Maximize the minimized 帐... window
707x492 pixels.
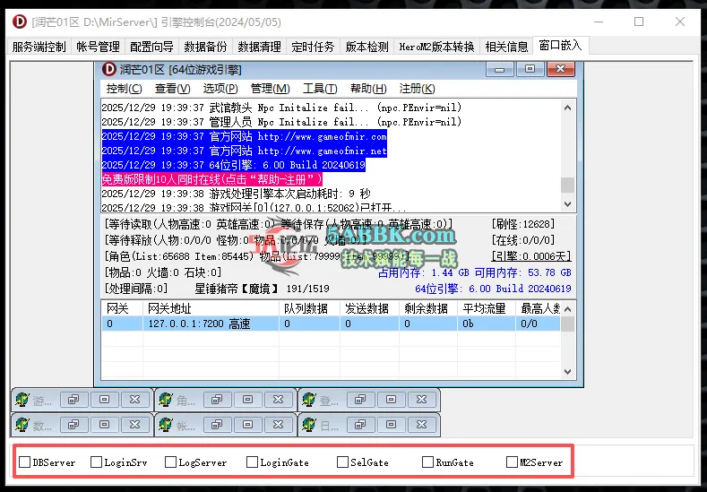[246, 425]
